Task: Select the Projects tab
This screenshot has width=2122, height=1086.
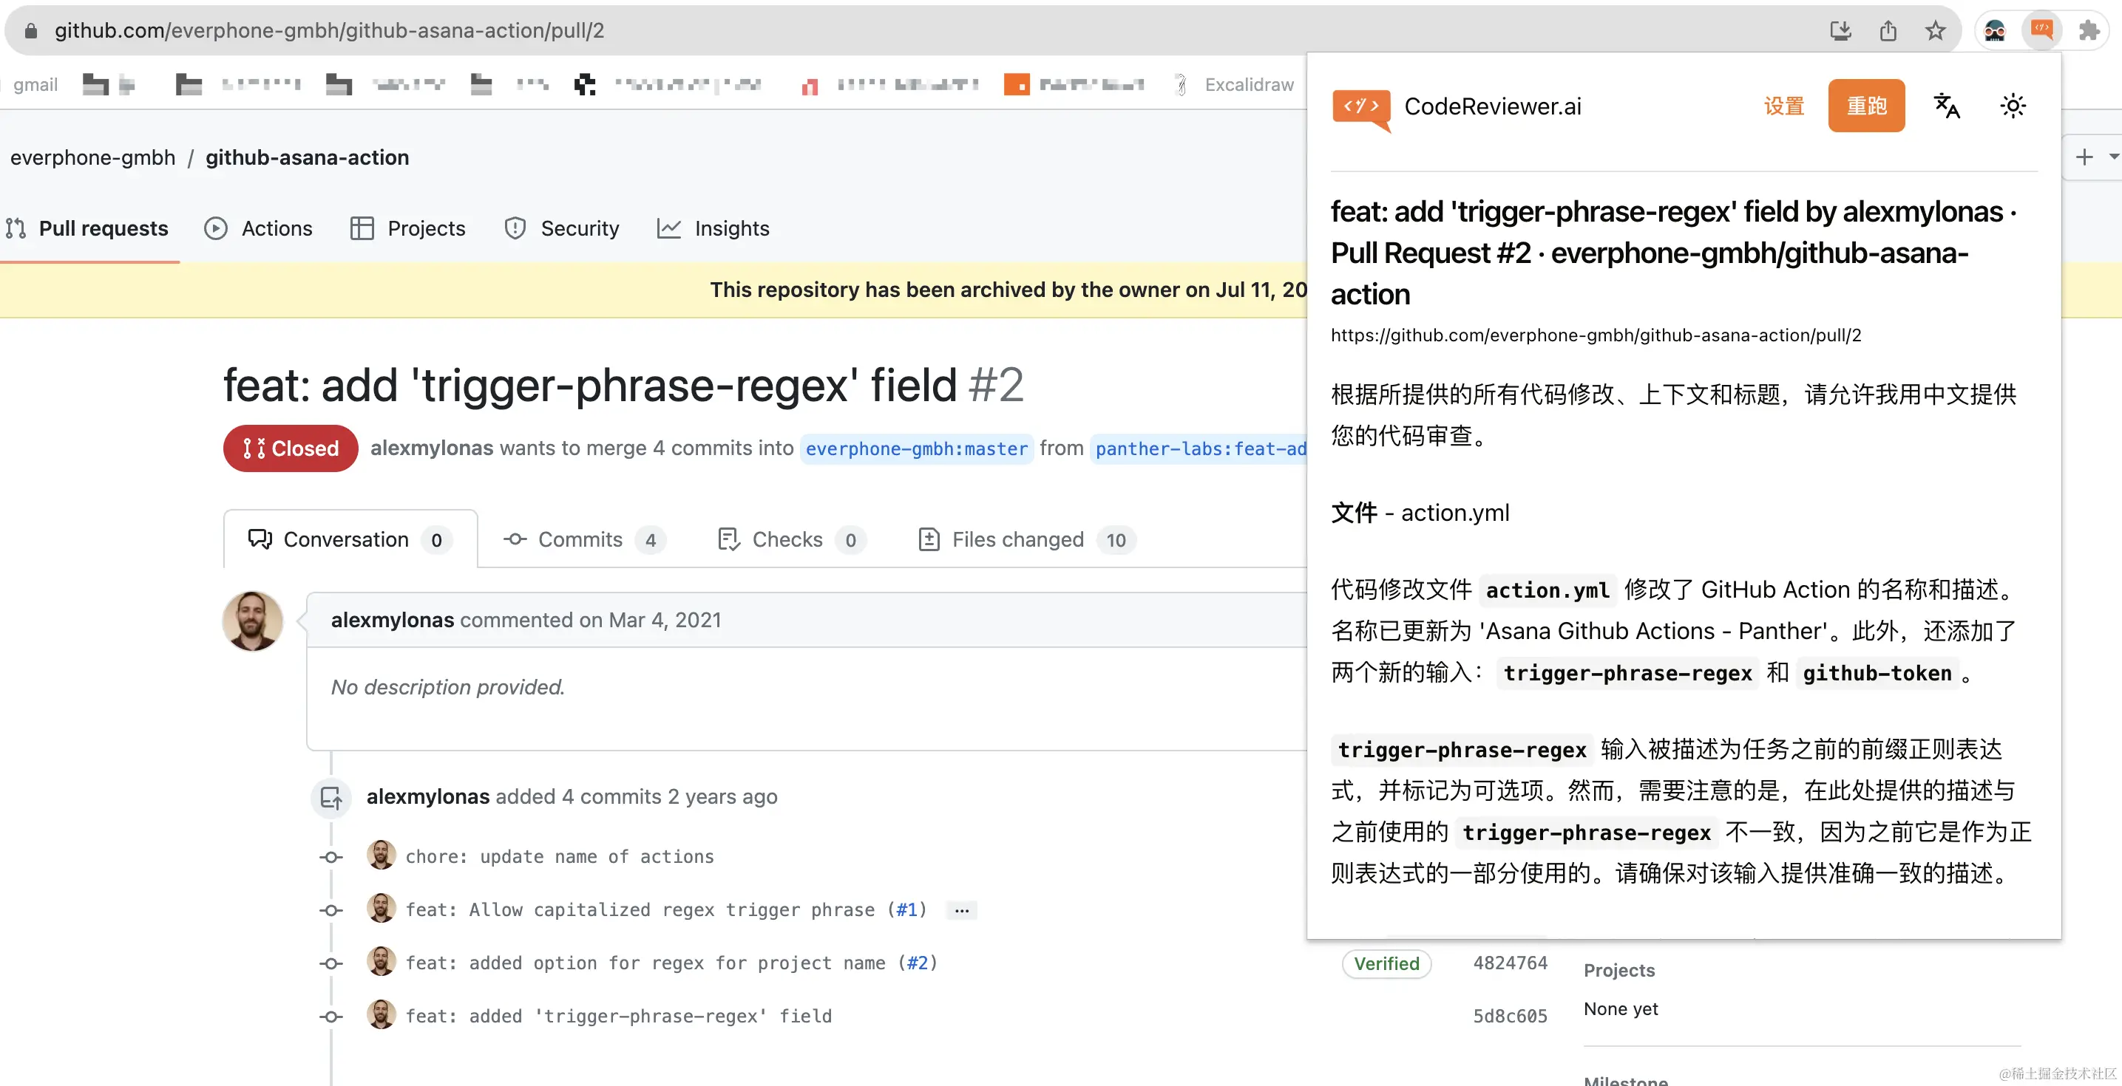Action: tap(407, 228)
